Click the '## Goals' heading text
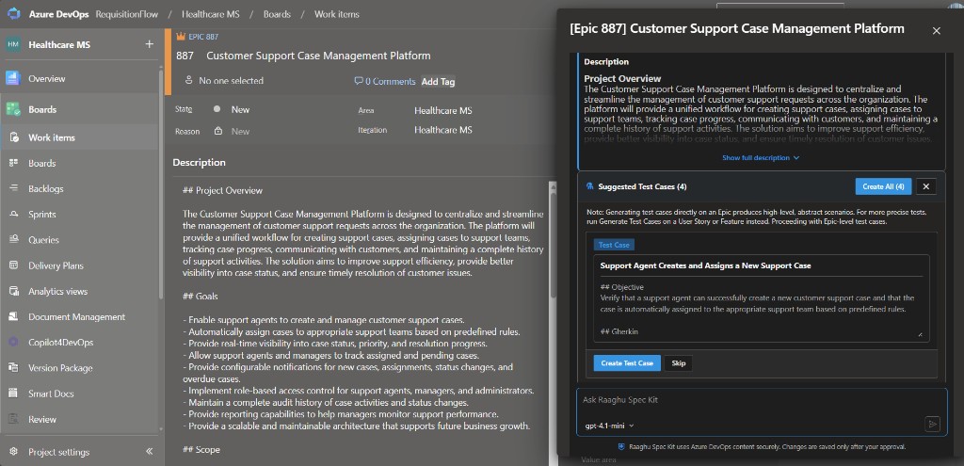The image size is (964, 466). [x=200, y=297]
